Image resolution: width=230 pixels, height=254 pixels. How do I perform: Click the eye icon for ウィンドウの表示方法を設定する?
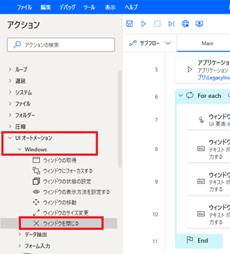36,192
